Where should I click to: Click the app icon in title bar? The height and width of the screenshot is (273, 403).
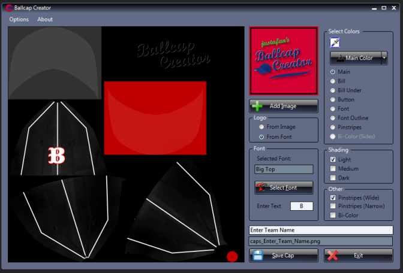click(x=9, y=8)
